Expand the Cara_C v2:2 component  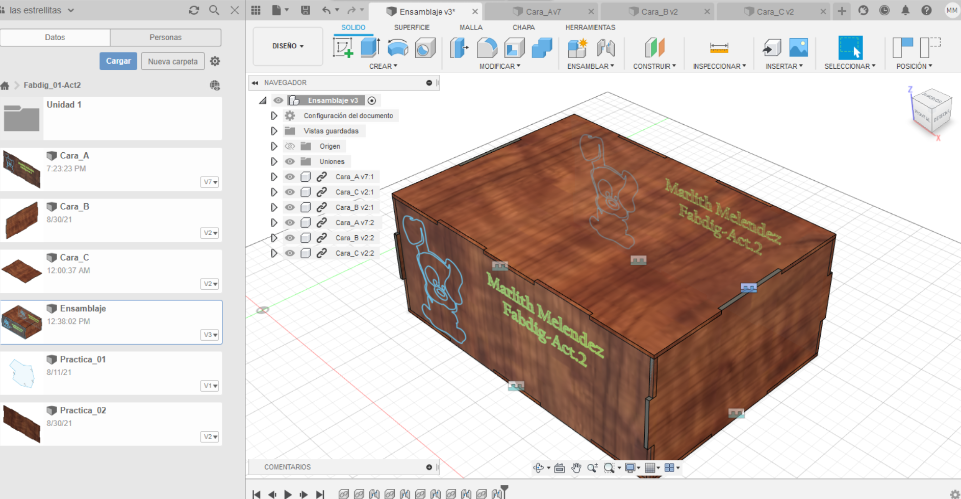274,253
